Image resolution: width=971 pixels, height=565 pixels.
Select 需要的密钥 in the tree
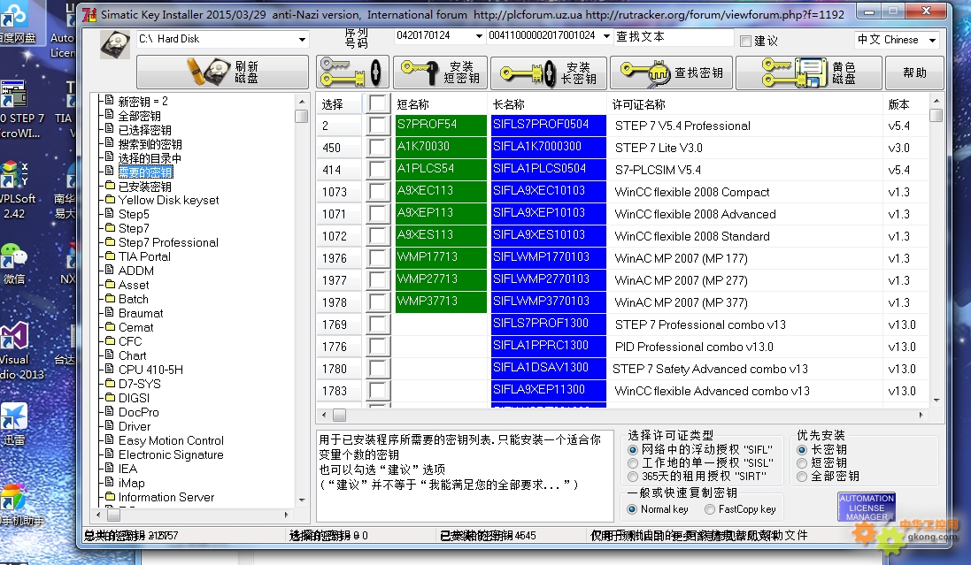pos(145,172)
